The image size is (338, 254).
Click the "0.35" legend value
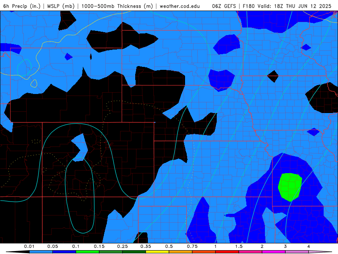tap(146, 246)
